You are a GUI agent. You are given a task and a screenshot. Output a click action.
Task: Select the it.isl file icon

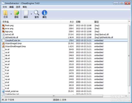point(3,73)
